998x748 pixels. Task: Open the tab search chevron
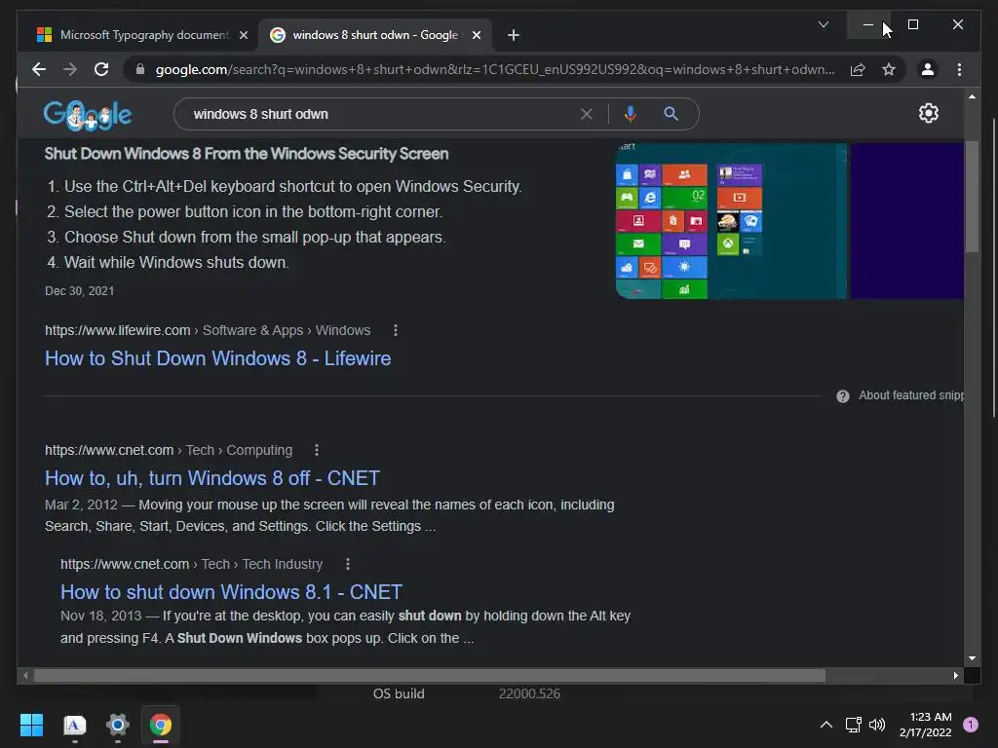tap(823, 24)
